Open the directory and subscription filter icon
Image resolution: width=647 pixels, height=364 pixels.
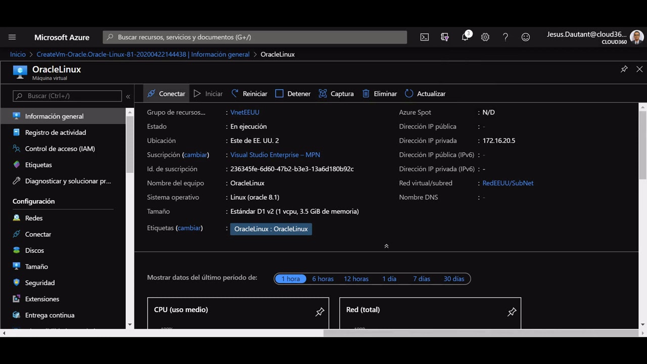tap(445, 37)
